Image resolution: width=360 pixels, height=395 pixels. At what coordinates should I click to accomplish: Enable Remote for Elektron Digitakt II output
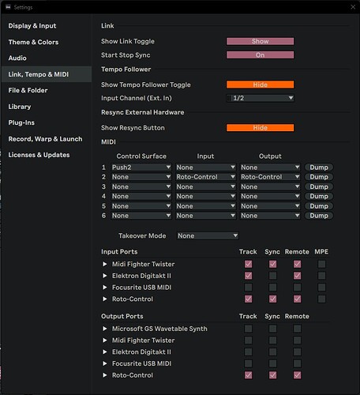pyautogui.click(x=297, y=352)
